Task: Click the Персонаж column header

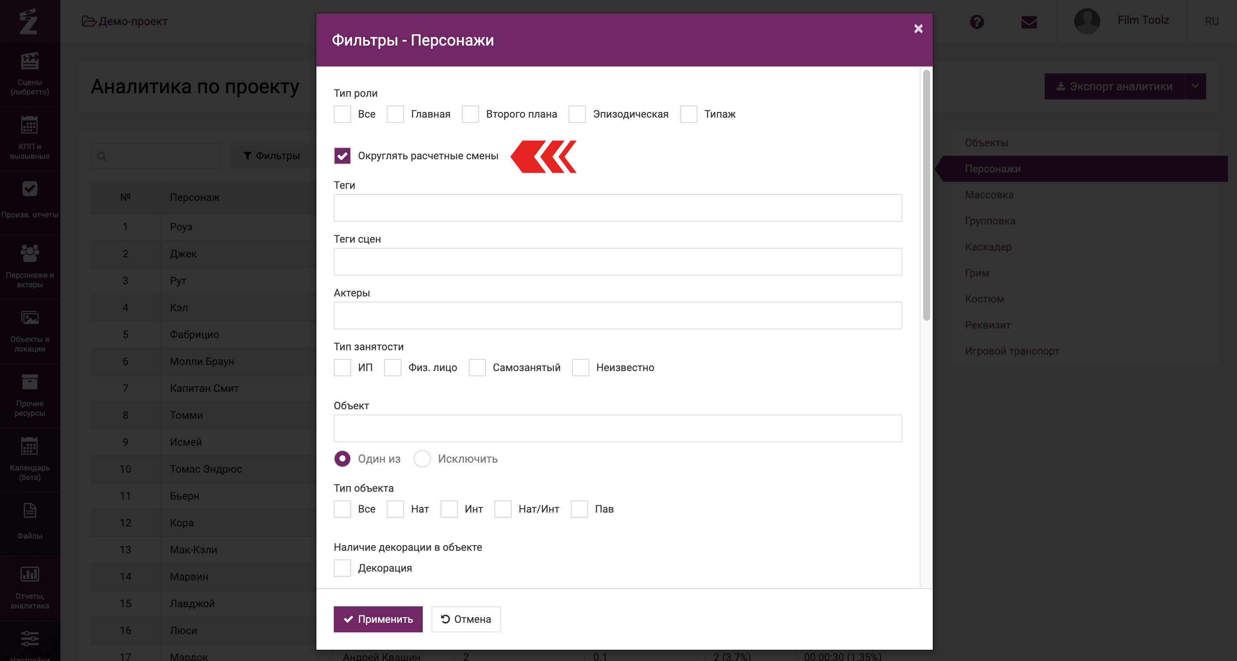Action: [194, 197]
